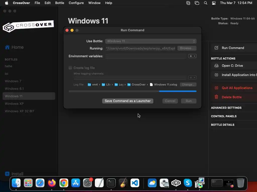Open TextEdit from the Dock

(99, 183)
